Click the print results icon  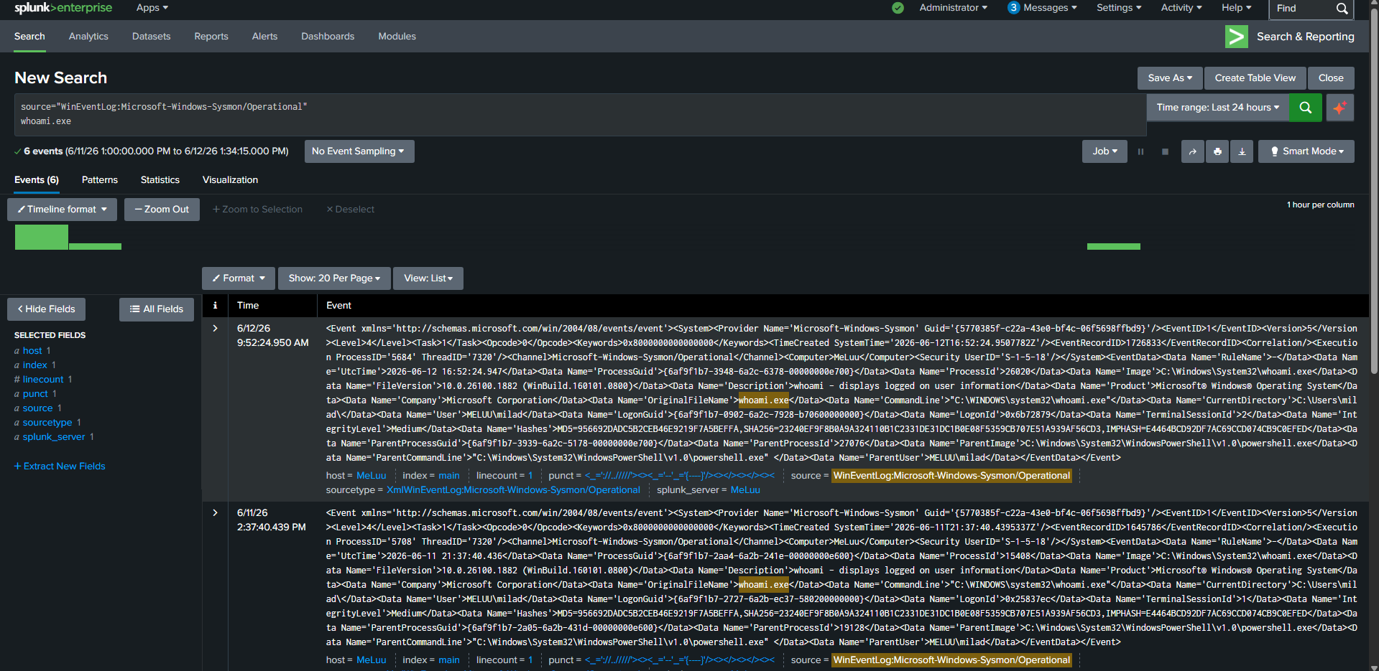pos(1217,151)
